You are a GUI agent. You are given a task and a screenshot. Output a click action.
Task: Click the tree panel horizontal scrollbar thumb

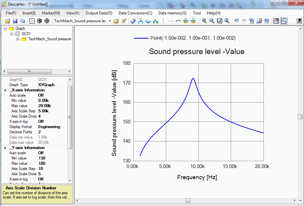click(x=29, y=71)
